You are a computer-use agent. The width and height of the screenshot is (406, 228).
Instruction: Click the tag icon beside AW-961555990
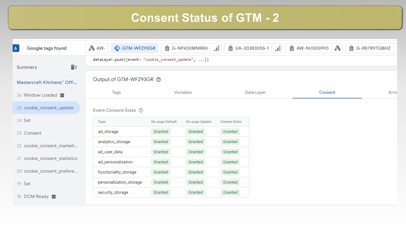tap(292, 48)
